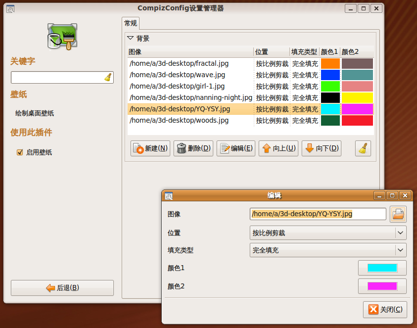Select row /home/a/3d-desktop/fractal.jpg
417x328 pixels.
pyautogui.click(x=250, y=64)
